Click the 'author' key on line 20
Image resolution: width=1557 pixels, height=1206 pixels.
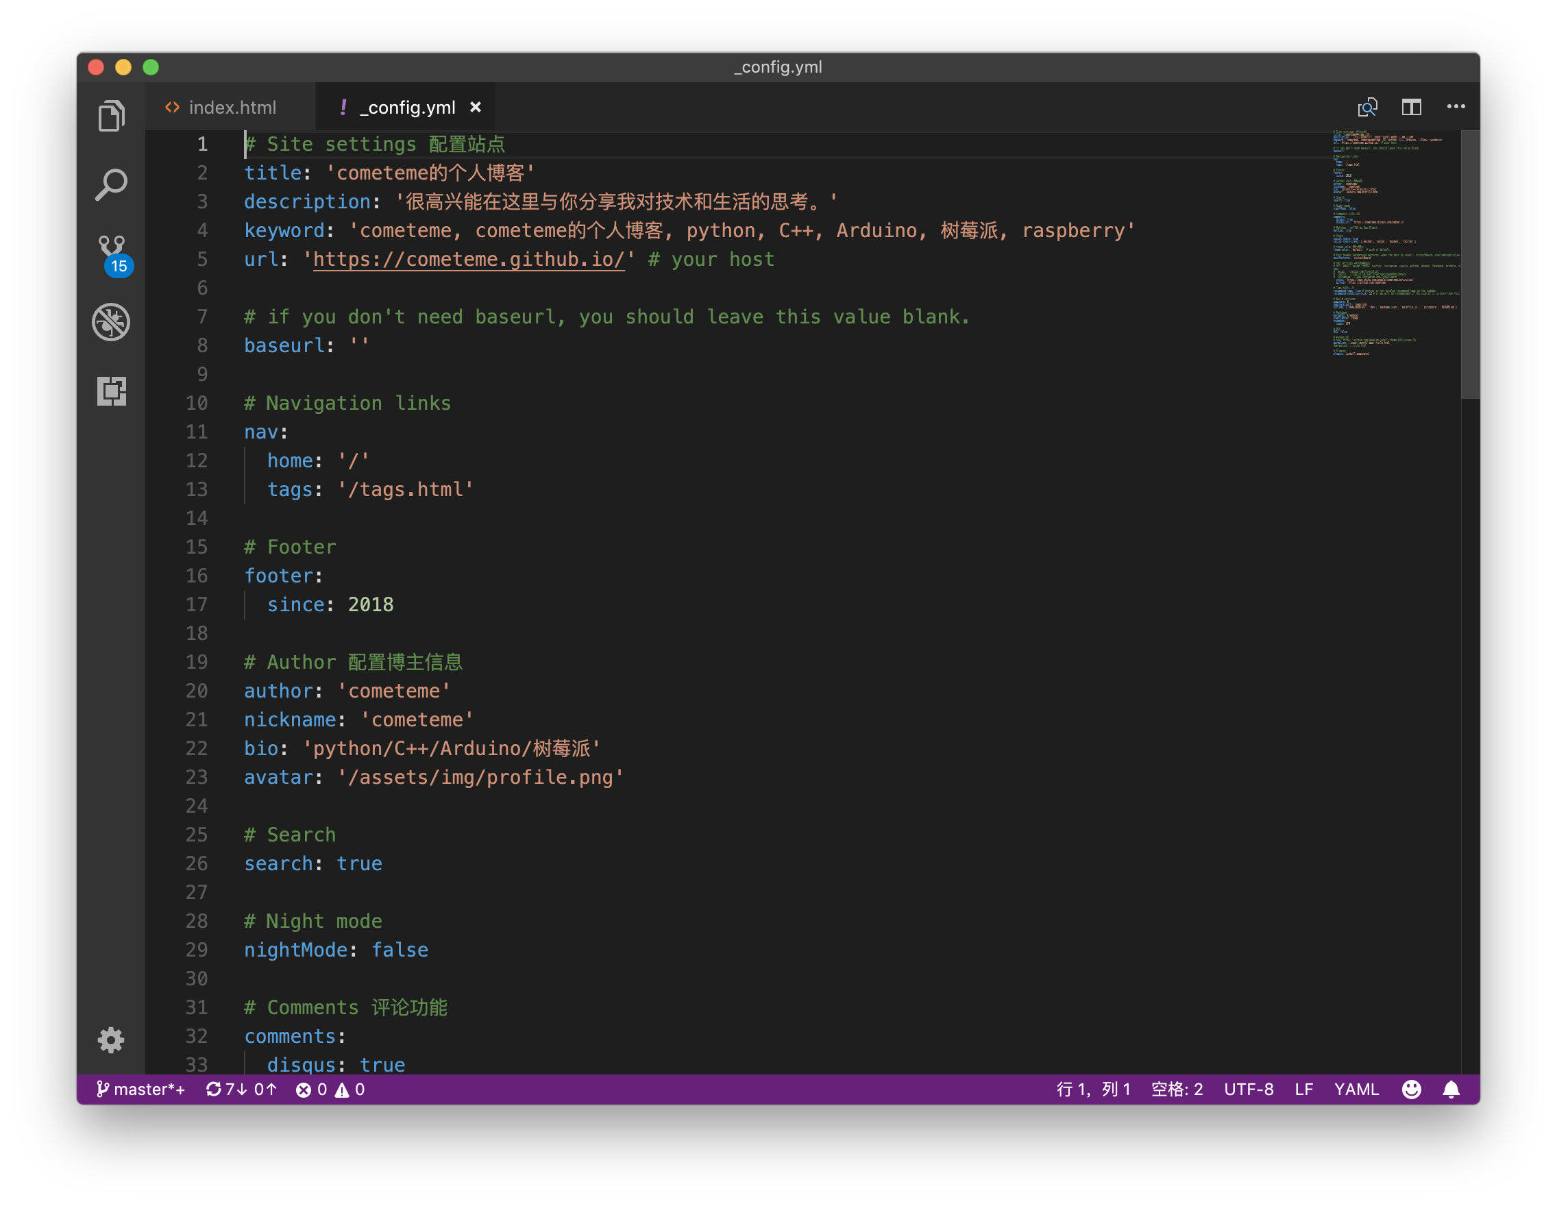click(278, 691)
